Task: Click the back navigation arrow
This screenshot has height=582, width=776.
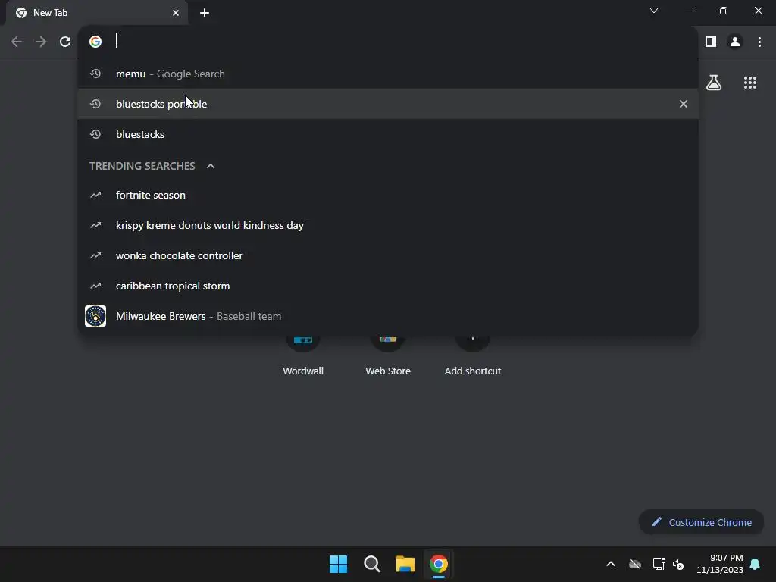Action: [x=17, y=42]
